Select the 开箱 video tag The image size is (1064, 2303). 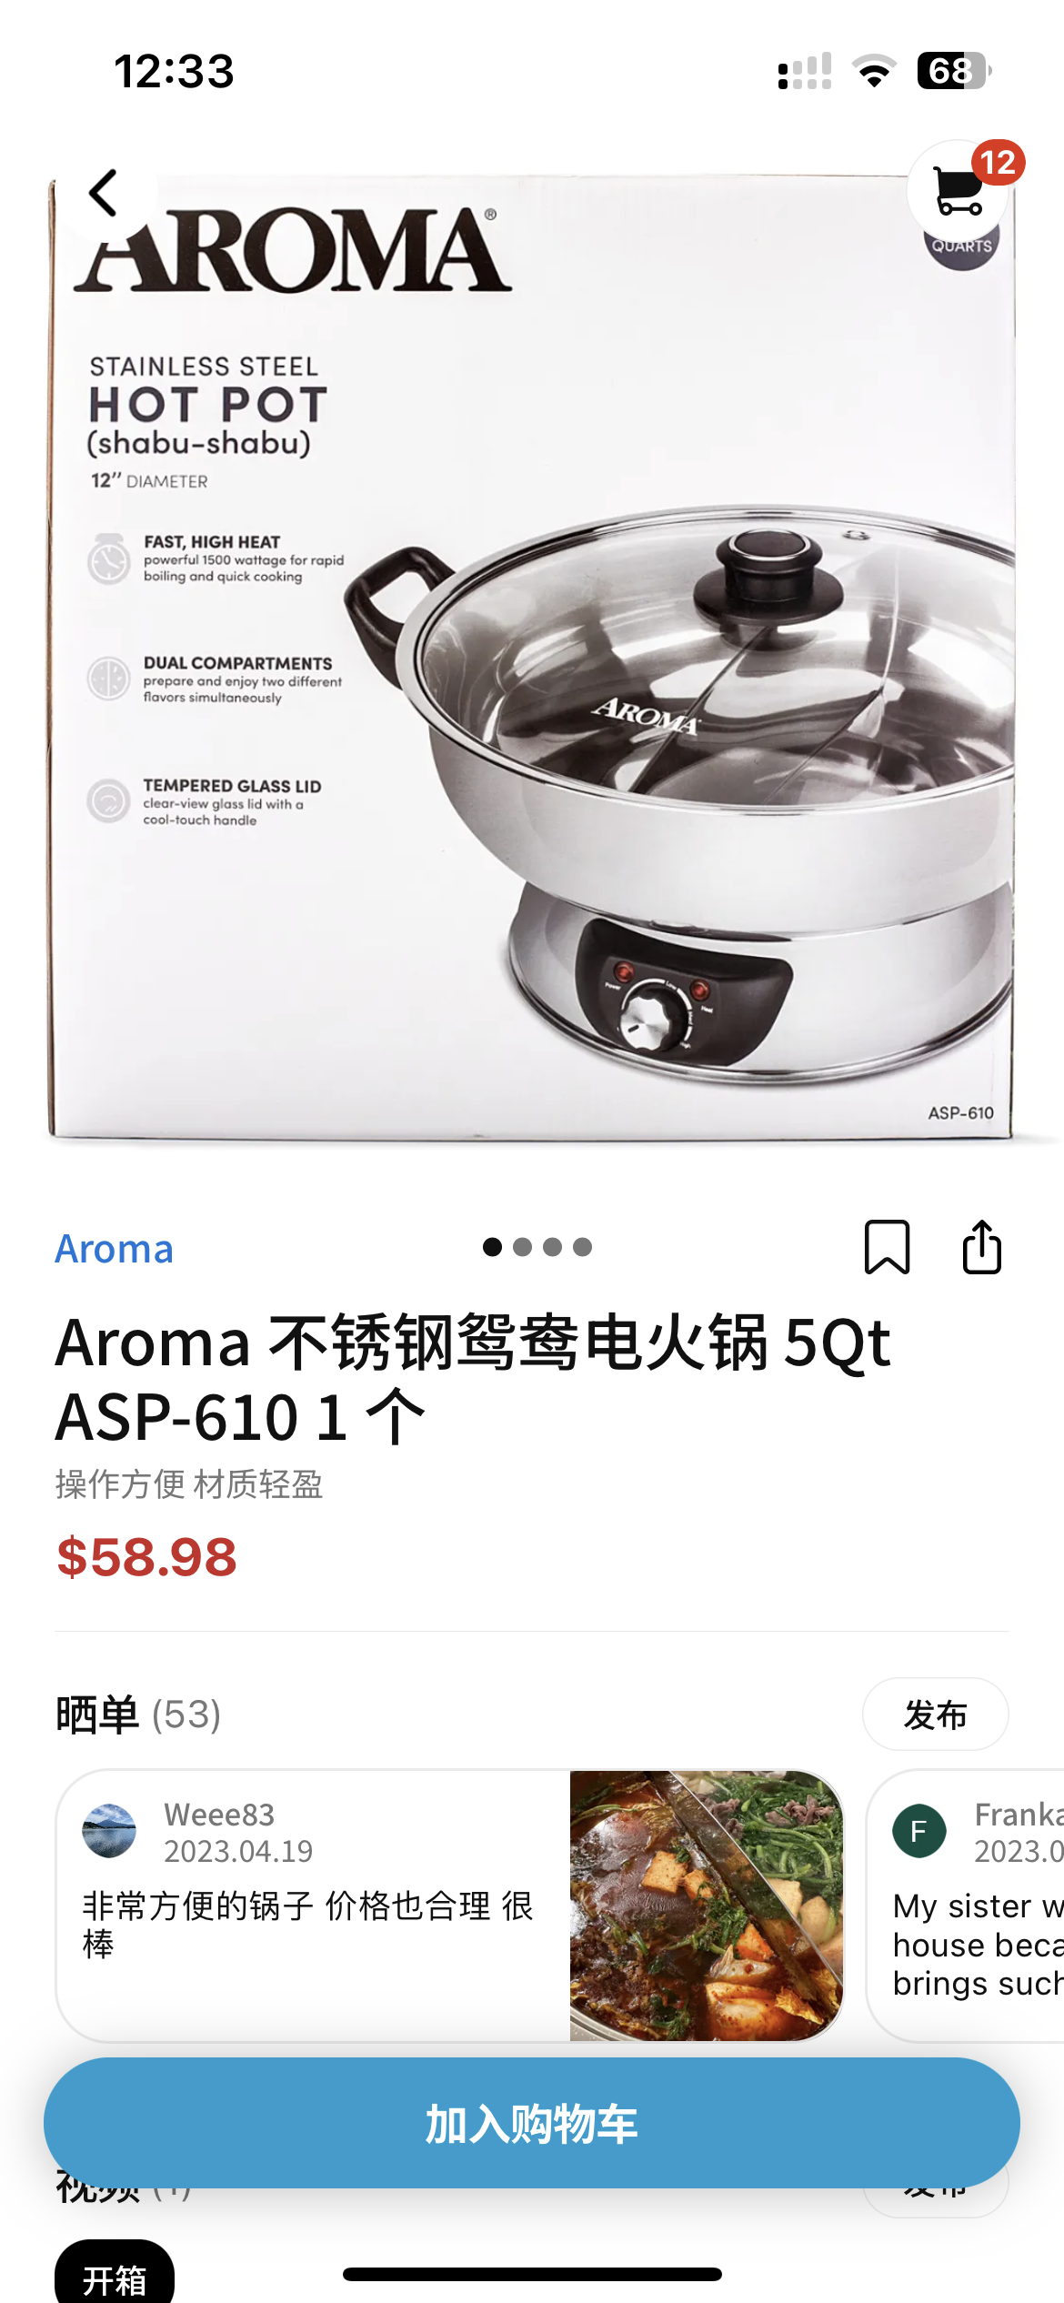[x=115, y=2274]
